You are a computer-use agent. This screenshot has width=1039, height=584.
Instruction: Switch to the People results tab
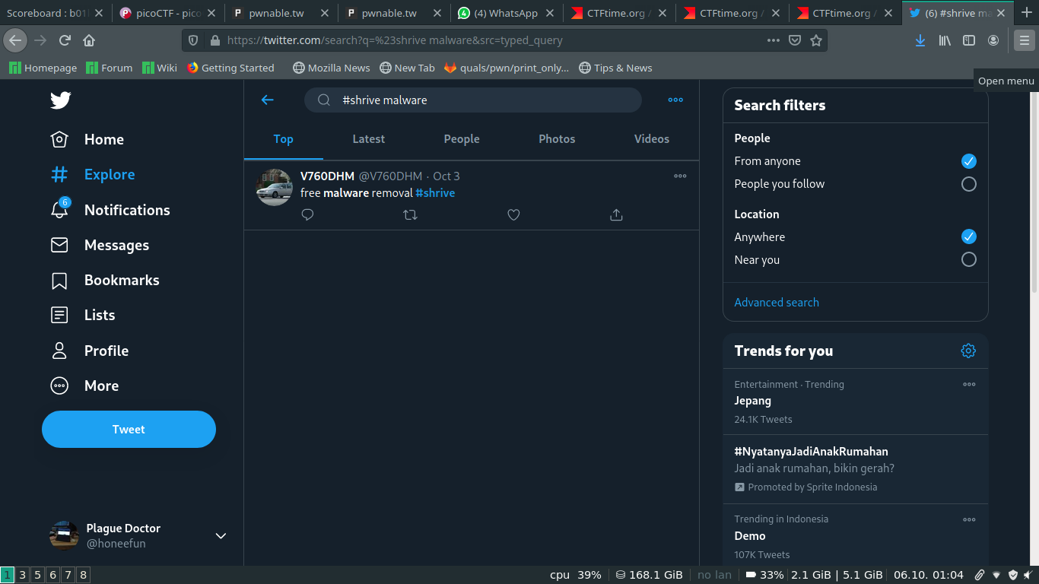pyautogui.click(x=462, y=139)
